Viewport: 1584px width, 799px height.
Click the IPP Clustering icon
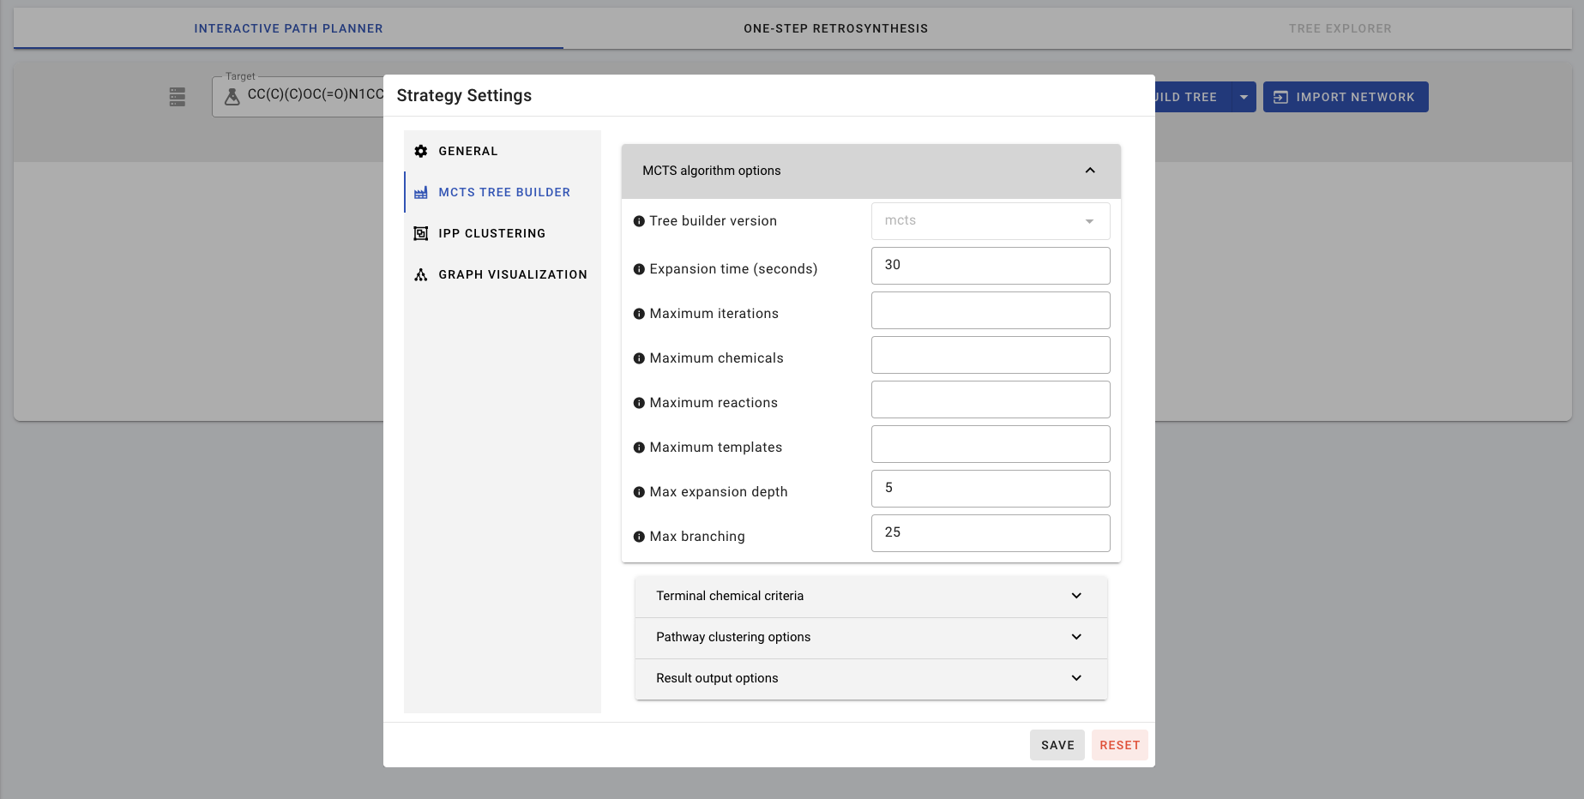coord(420,233)
